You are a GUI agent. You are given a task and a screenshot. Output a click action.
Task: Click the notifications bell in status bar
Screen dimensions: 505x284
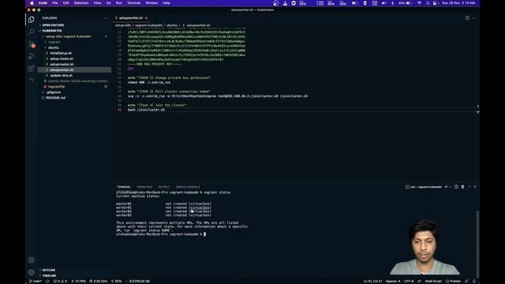point(474,281)
